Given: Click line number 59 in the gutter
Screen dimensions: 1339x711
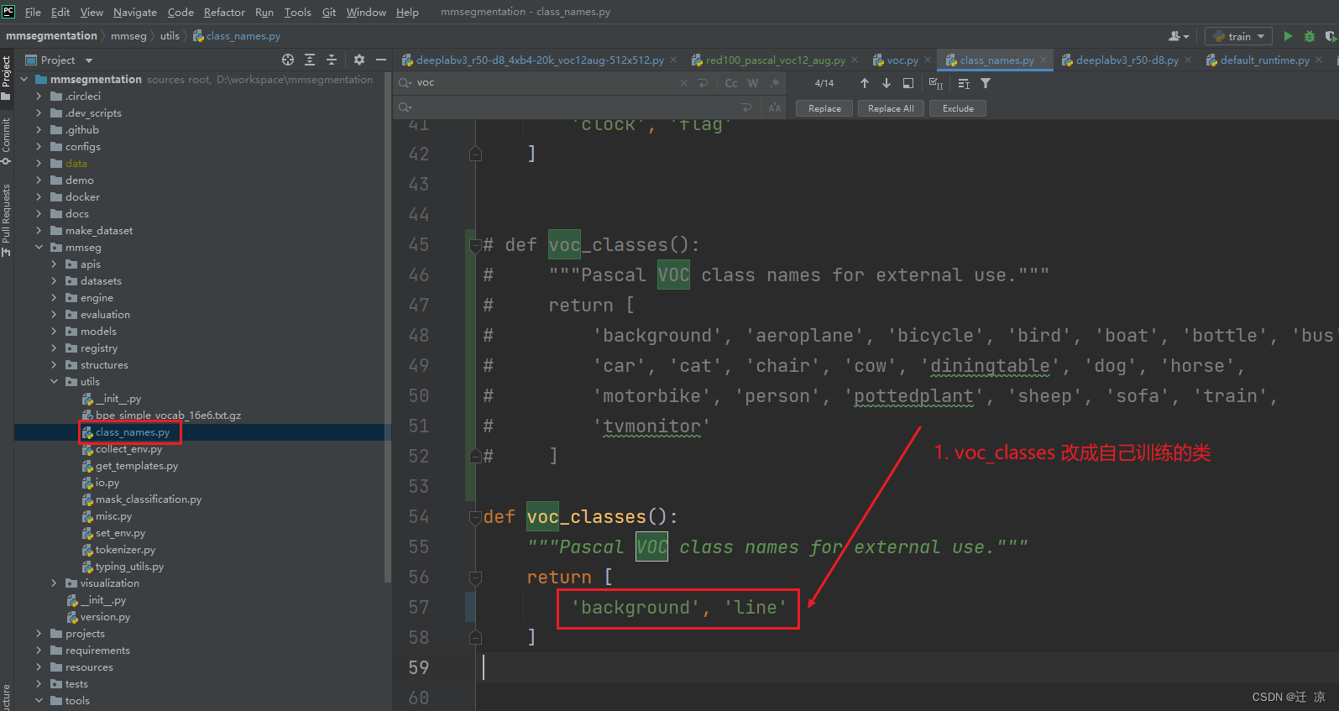Looking at the screenshot, I should [418, 667].
